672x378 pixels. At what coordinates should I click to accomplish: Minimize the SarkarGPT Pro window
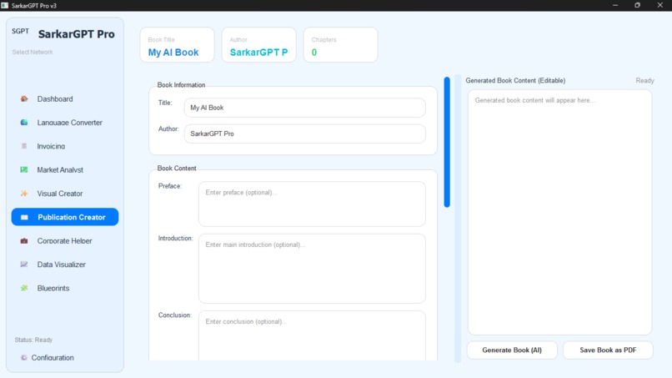(x=615, y=5)
